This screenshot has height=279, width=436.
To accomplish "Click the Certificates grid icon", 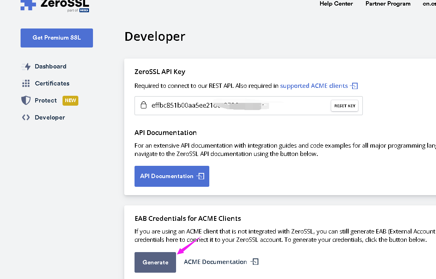I will pyautogui.click(x=26, y=84).
